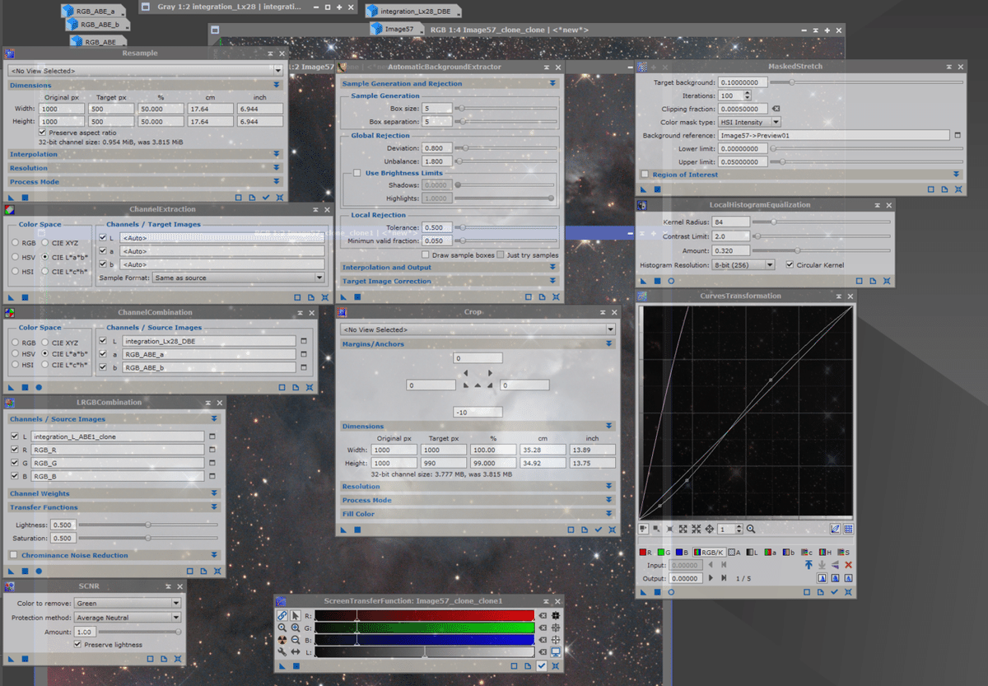Toggle Track View check in ScreenTransferFunction
Image resolution: width=988 pixels, height=686 pixels.
542,665
